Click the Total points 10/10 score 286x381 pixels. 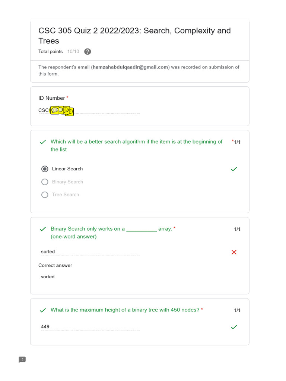click(73, 52)
